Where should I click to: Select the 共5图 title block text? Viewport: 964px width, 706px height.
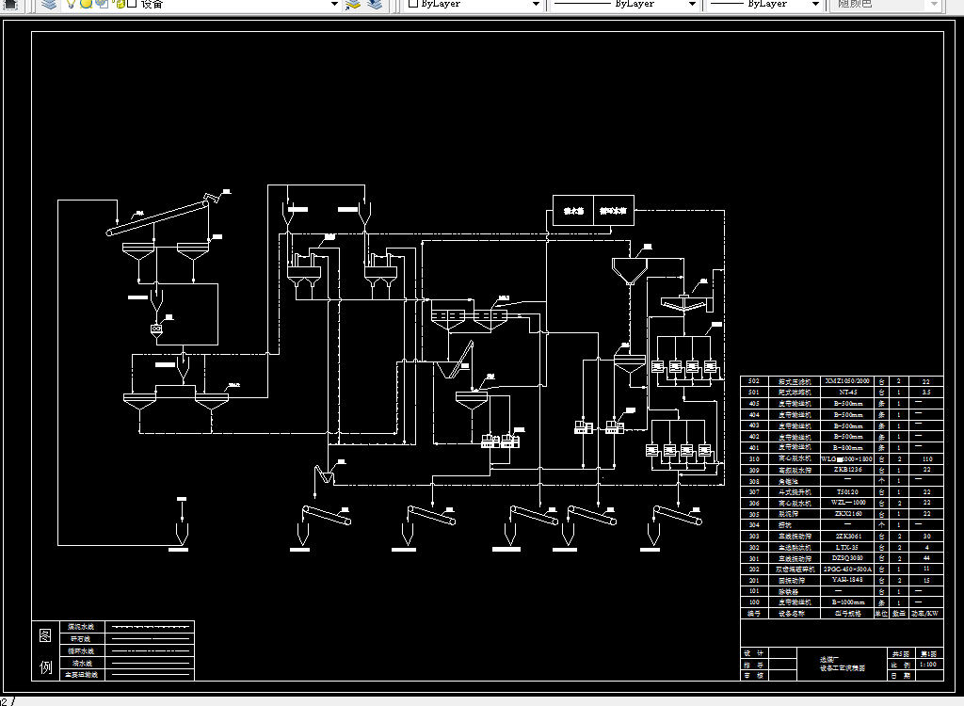[x=901, y=654]
